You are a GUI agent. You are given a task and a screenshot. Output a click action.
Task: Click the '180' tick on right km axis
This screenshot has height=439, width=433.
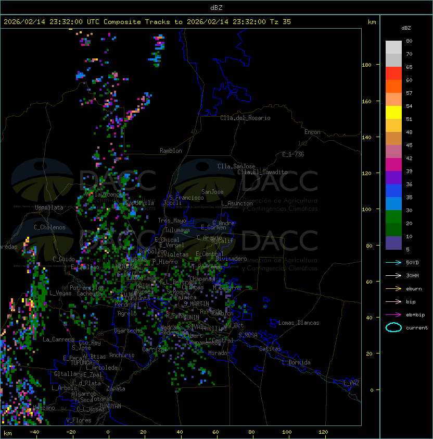pos(366,65)
